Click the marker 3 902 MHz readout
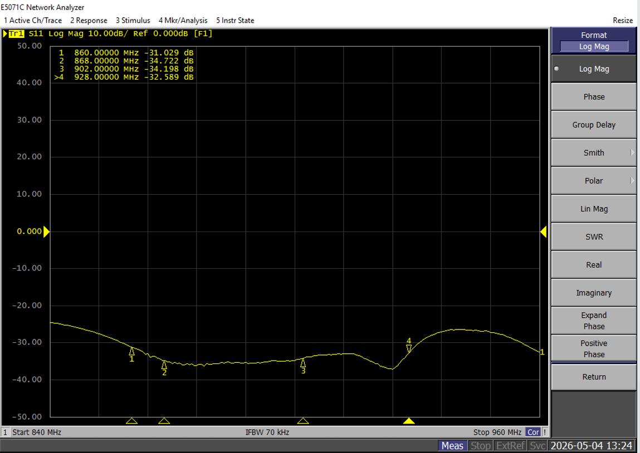The height and width of the screenshot is (453, 640). tap(126, 69)
